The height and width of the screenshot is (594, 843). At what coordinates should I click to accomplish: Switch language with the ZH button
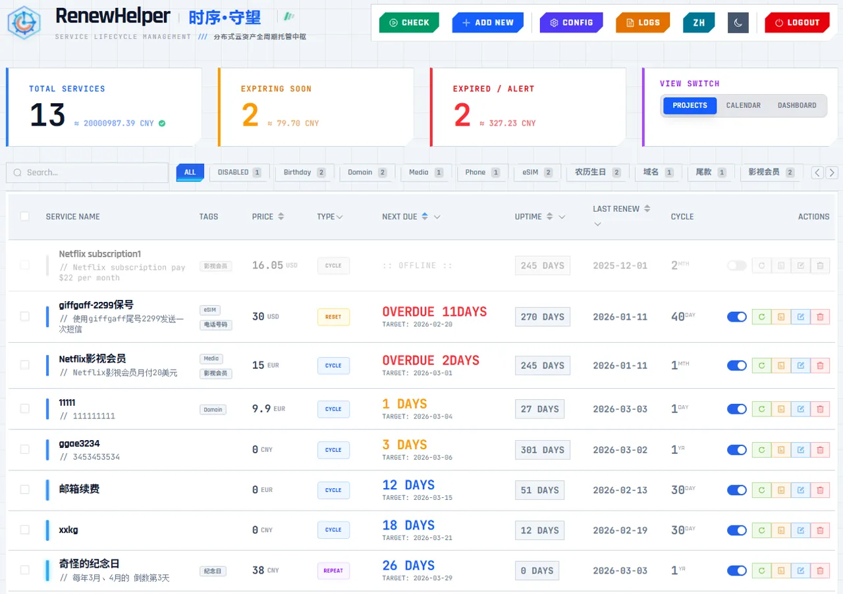(699, 22)
